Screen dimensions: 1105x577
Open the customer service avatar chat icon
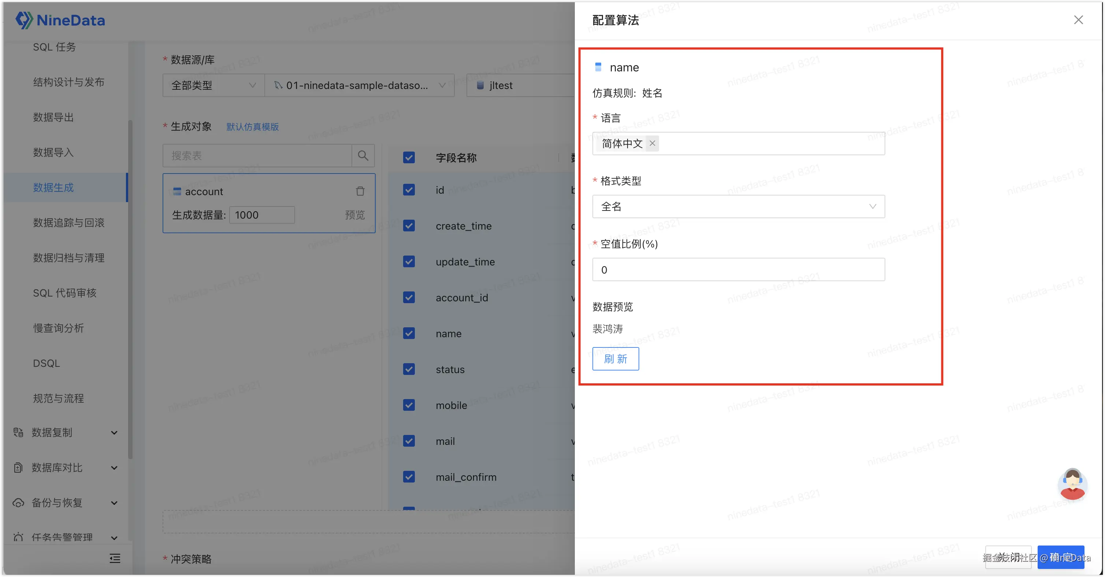[1072, 484]
